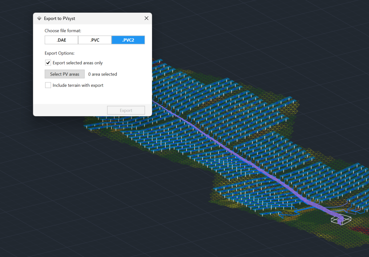Enable Include terrain with export
This screenshot has width=369, height=257.
(48, 85)
